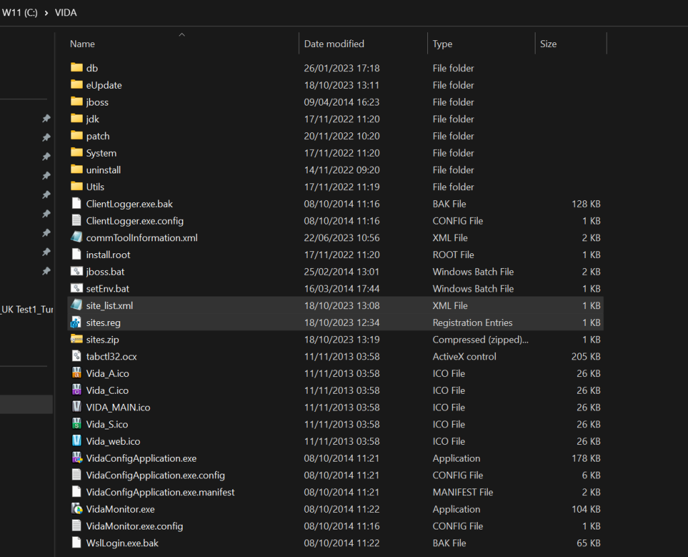Select the VidaConfigApplication.exe.config file name
This screenshot has width=688, height=557.
pyautogui.click(x=155, y=475)
